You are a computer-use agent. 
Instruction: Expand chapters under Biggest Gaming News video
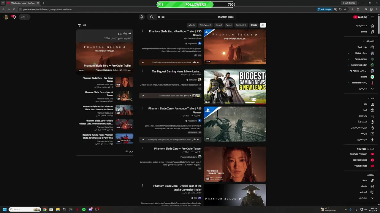143,96
